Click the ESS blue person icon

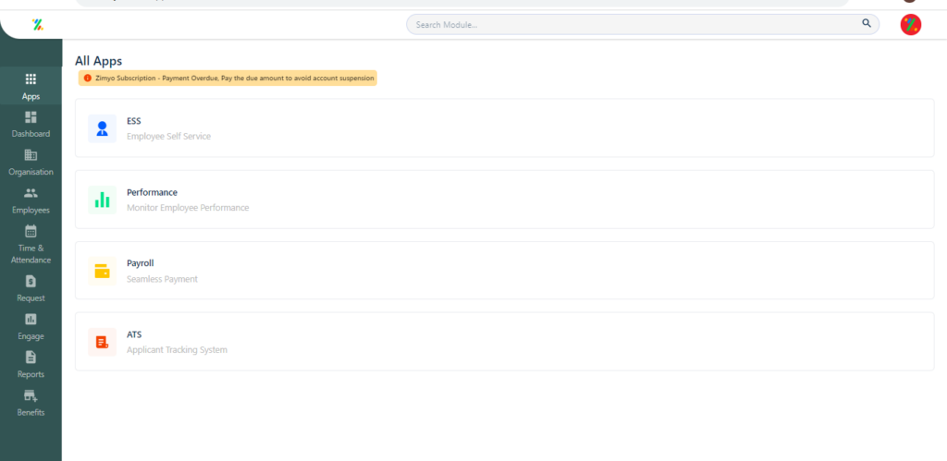pyautogui.click(x=102, y=128)
